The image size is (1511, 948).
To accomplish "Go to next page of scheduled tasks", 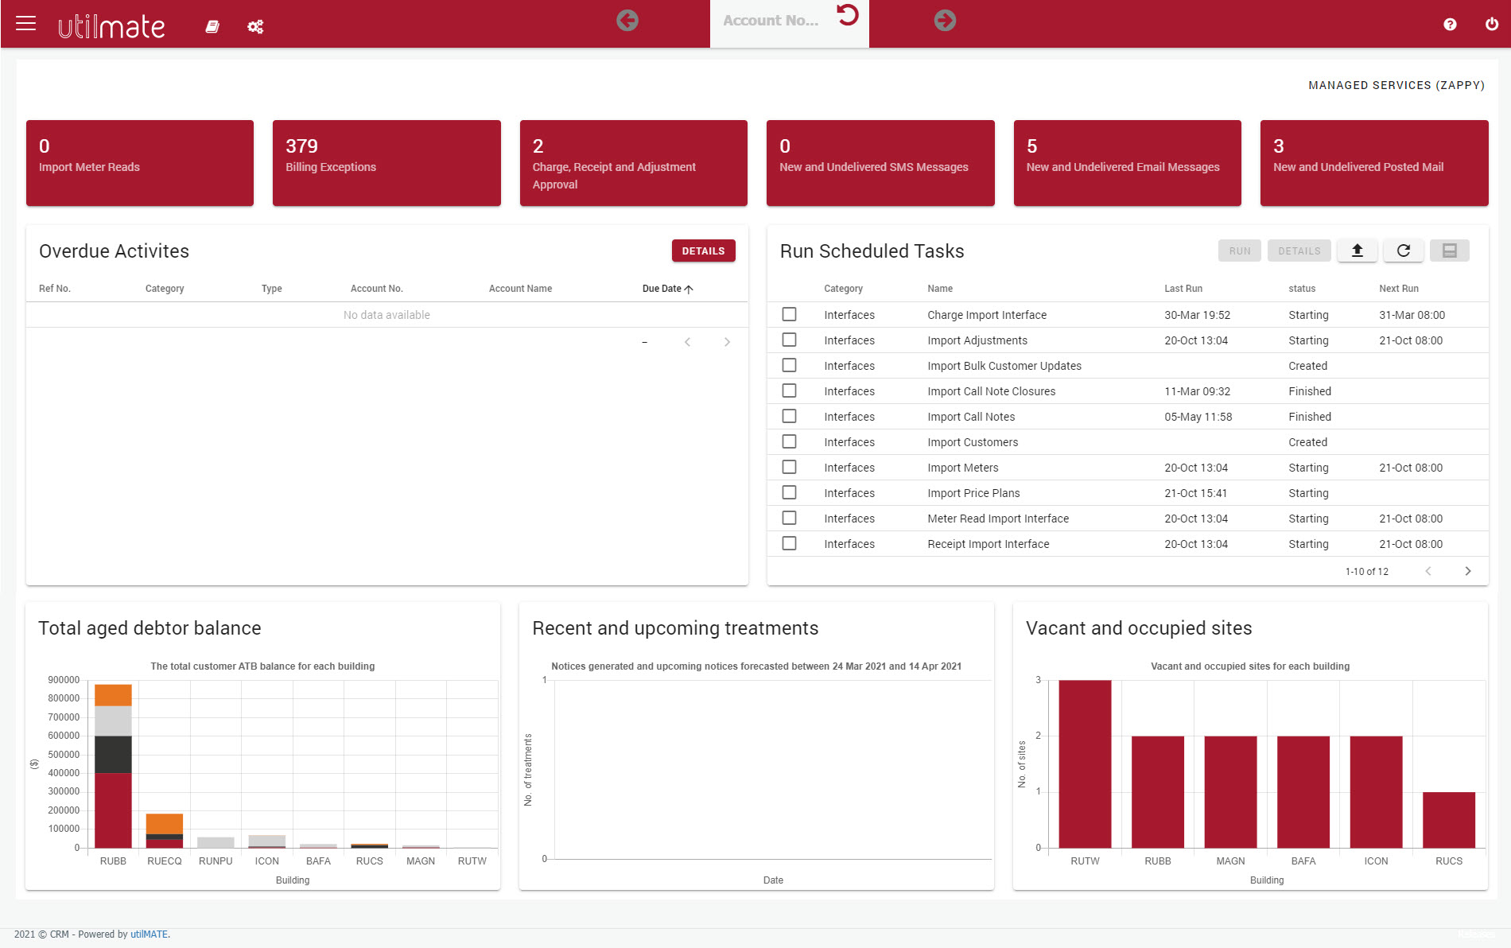I will click(x=1467, y=571).
